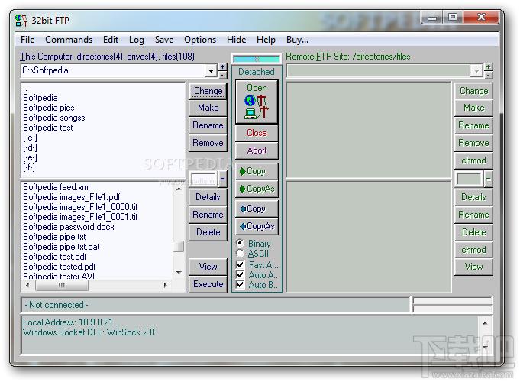Screen dimensions: 520x382
Task: Toggle the Auto B... checkbox
Action: tap(240, 285)
